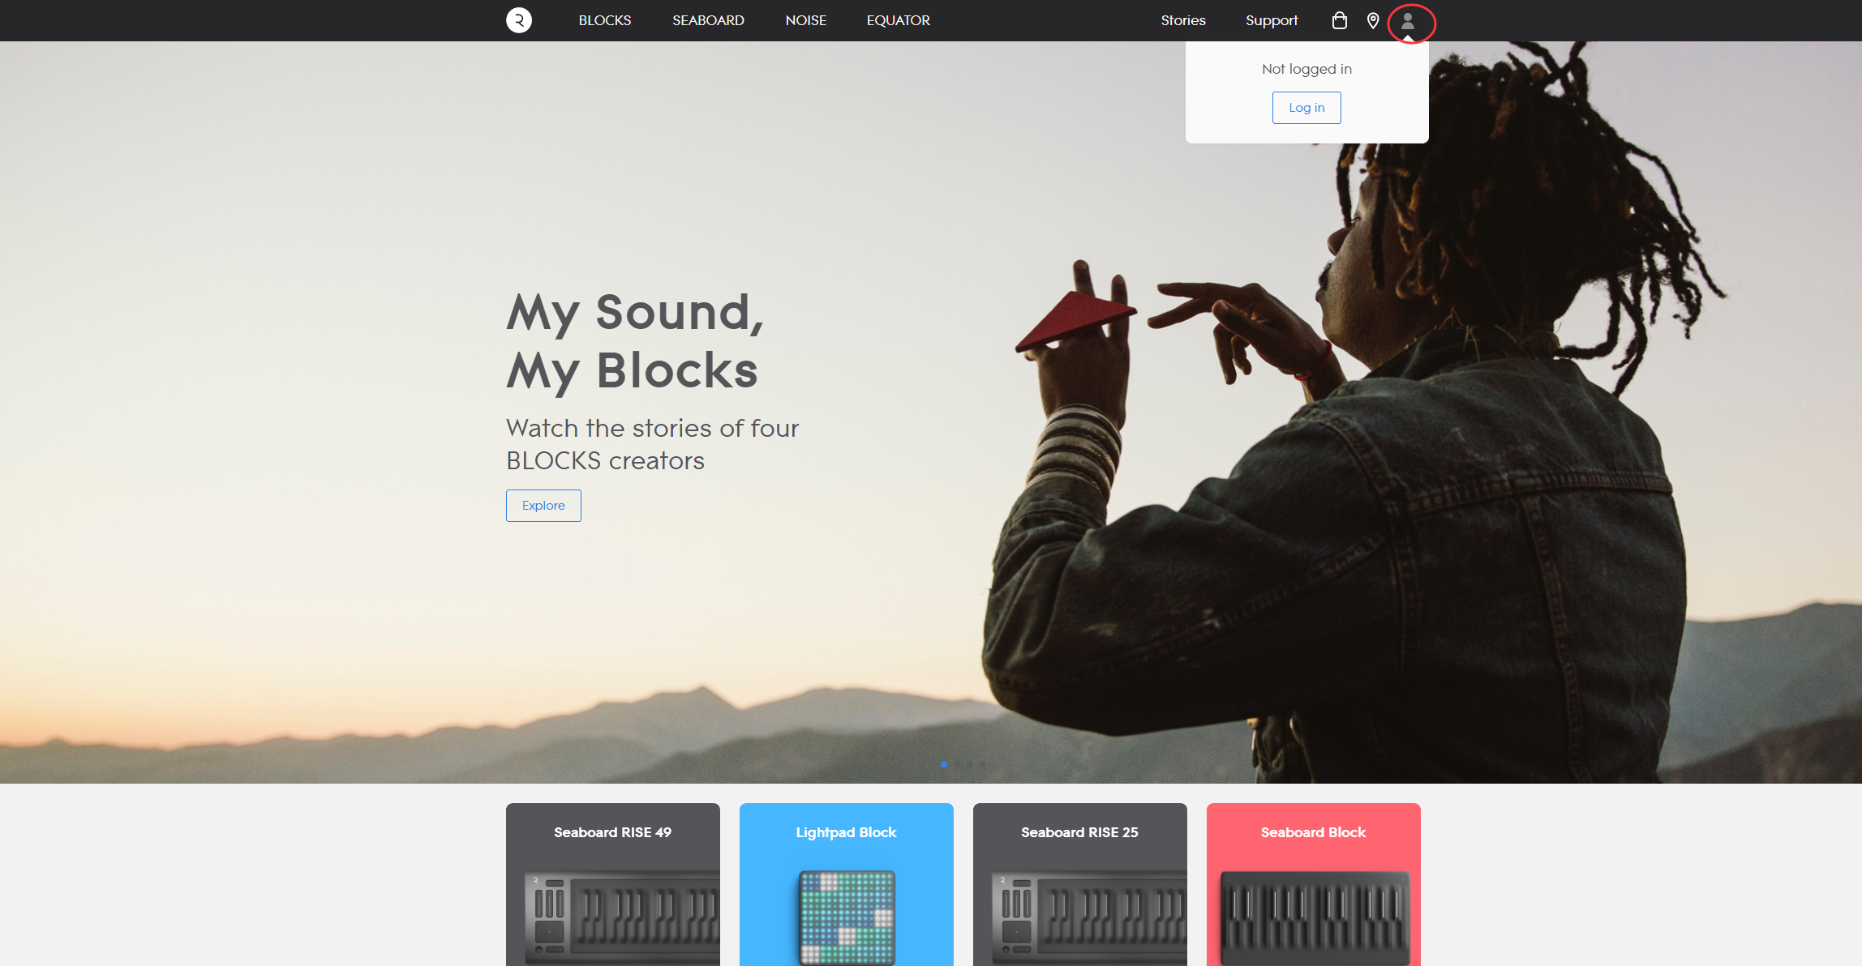Select the first carousel slide dot
1862x966 pixels.
944,764
